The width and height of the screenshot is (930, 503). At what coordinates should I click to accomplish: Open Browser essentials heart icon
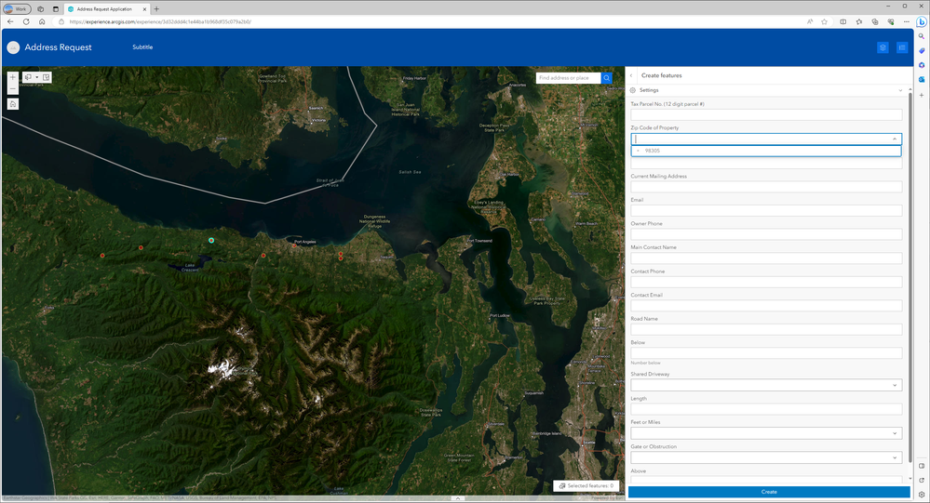pos(890,22)
